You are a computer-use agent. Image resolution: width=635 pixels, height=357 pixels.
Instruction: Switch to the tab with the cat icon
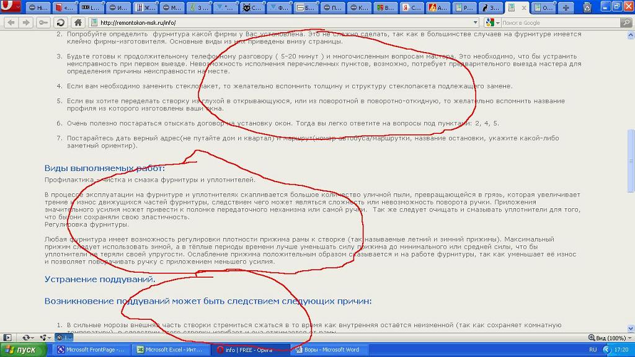pos(252,7)
